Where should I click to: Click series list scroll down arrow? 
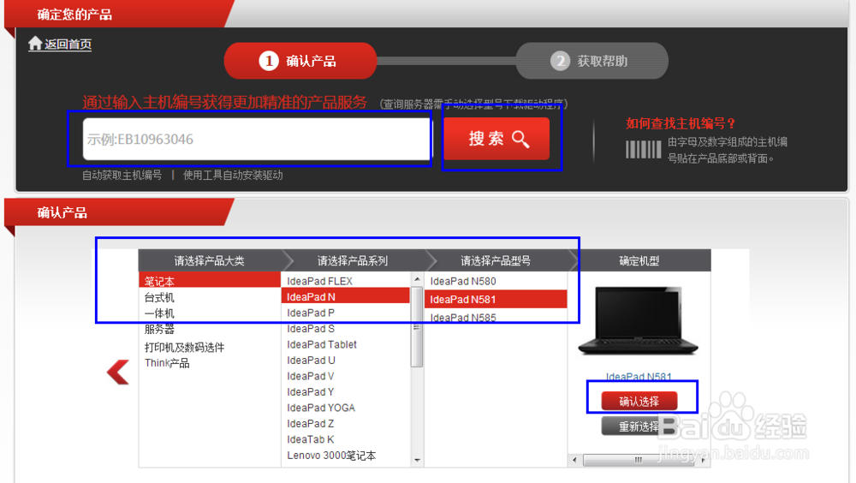pos(417,460)
